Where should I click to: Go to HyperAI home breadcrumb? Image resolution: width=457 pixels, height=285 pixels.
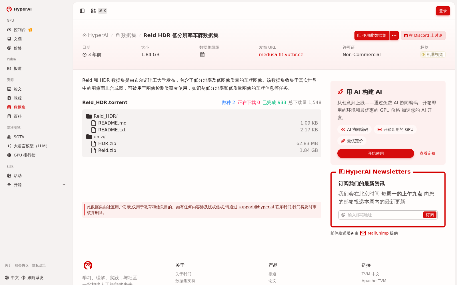(95, 35)
